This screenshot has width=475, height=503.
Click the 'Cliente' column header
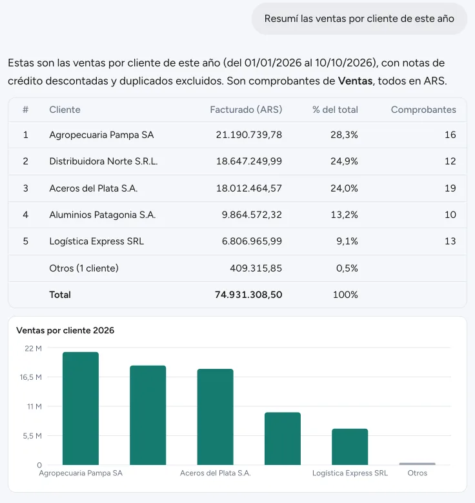pyautogui.click(x=65, y=110)
